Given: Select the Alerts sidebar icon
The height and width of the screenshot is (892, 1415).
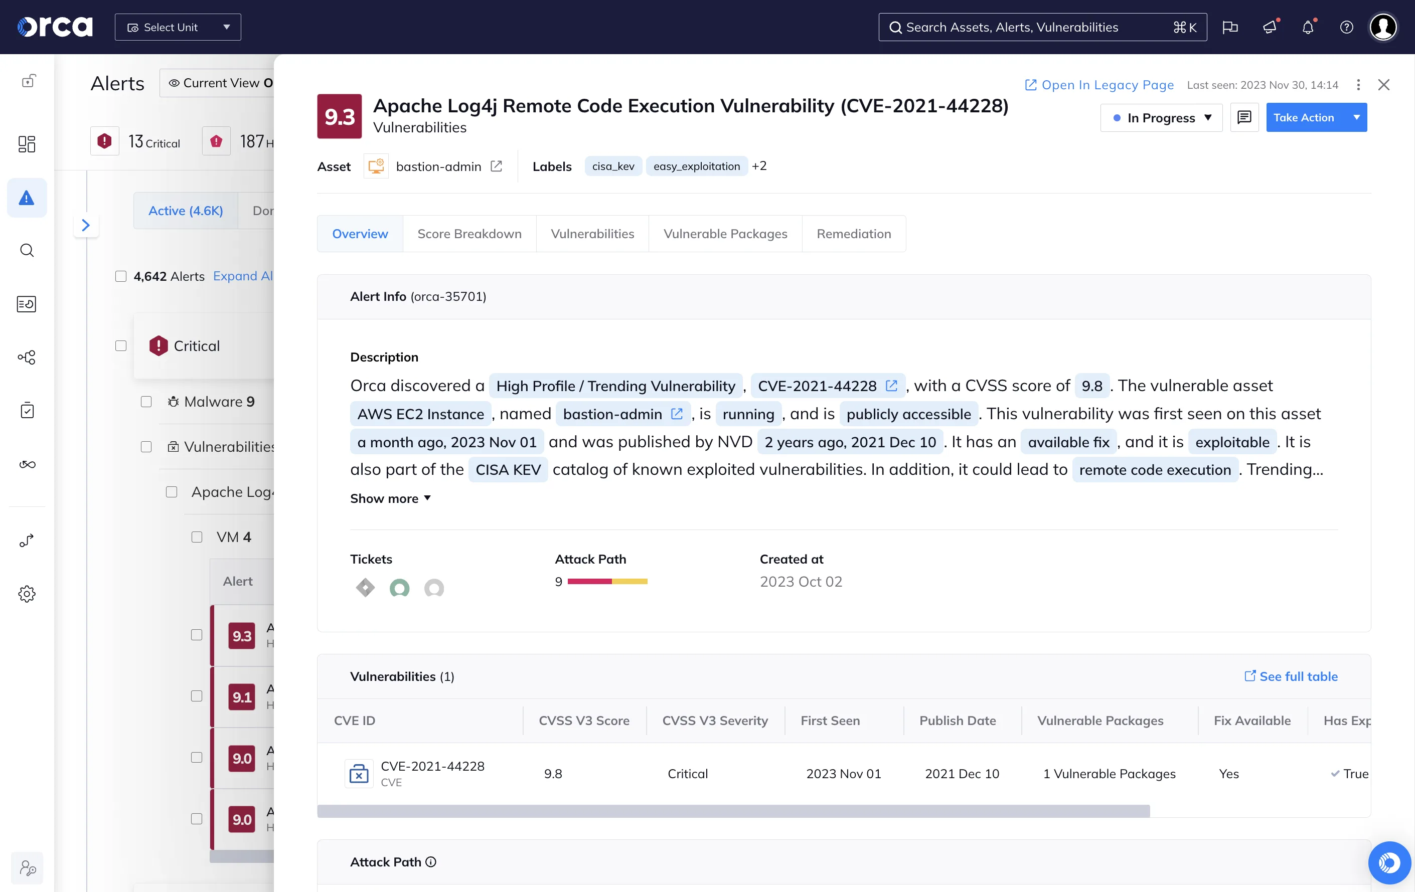Looking at the screenshot, I should click(27, 198).
